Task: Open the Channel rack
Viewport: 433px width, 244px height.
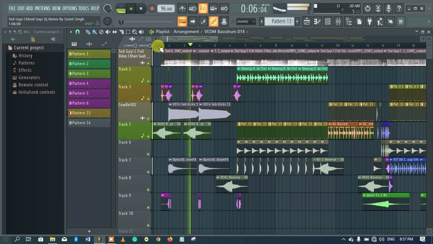Action: point(328,22)
